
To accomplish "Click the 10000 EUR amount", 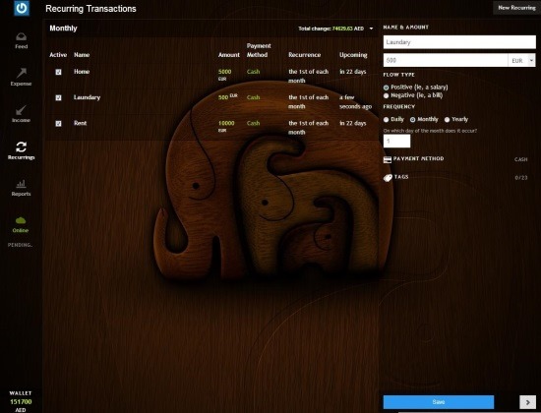I will (x=226, y=126).
